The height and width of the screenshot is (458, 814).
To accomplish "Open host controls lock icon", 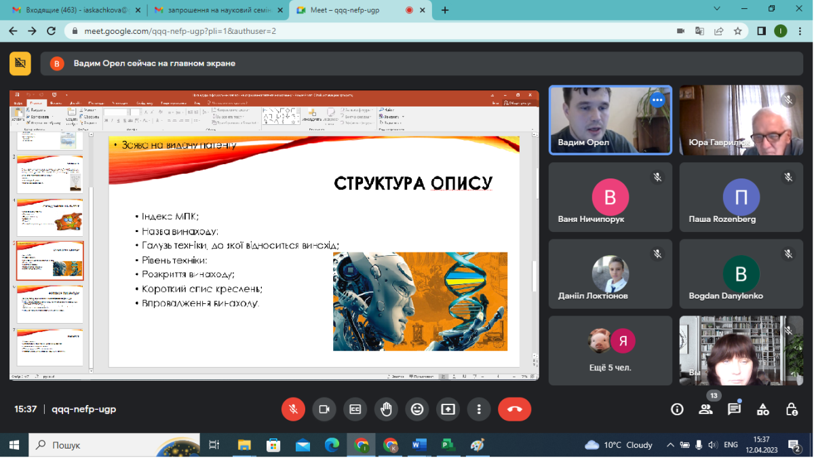I will 792,409.
